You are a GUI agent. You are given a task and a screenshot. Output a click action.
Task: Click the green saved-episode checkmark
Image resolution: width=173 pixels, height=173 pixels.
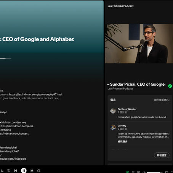point(170,86)
